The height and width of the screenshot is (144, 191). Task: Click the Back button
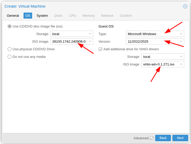tap(163, 138)
